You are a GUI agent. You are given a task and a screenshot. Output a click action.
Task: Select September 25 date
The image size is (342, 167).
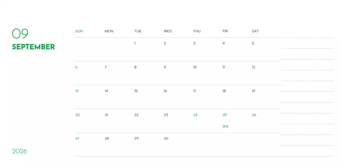pyautogui.click(x=225, y=115)
